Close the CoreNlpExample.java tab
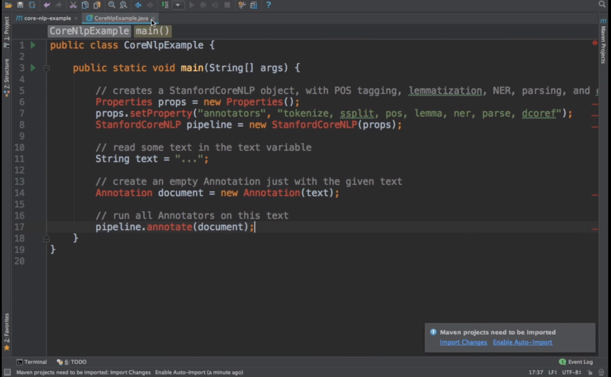 [x=153, y=18]
